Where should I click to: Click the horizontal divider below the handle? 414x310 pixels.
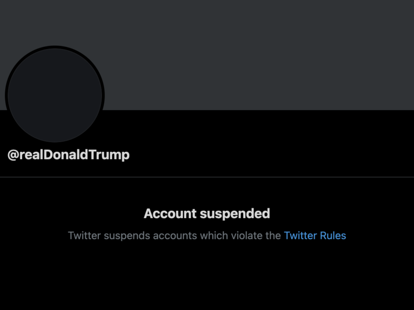point(207,177)
